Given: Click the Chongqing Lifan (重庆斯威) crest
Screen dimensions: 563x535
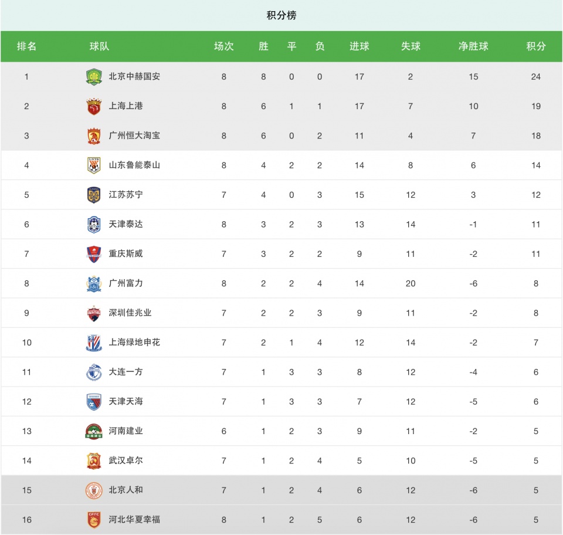Looking at the screenshot, I should click(94, 254).
